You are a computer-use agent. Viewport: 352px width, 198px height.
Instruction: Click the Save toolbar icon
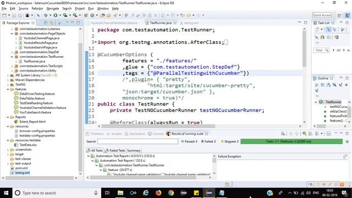click(x=14, y=15)
